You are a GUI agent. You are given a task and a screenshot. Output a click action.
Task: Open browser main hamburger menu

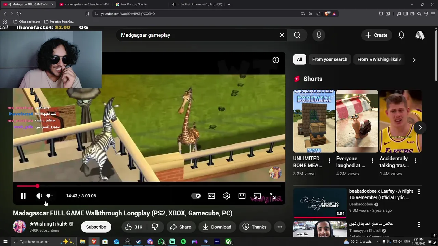pos(433,14)
